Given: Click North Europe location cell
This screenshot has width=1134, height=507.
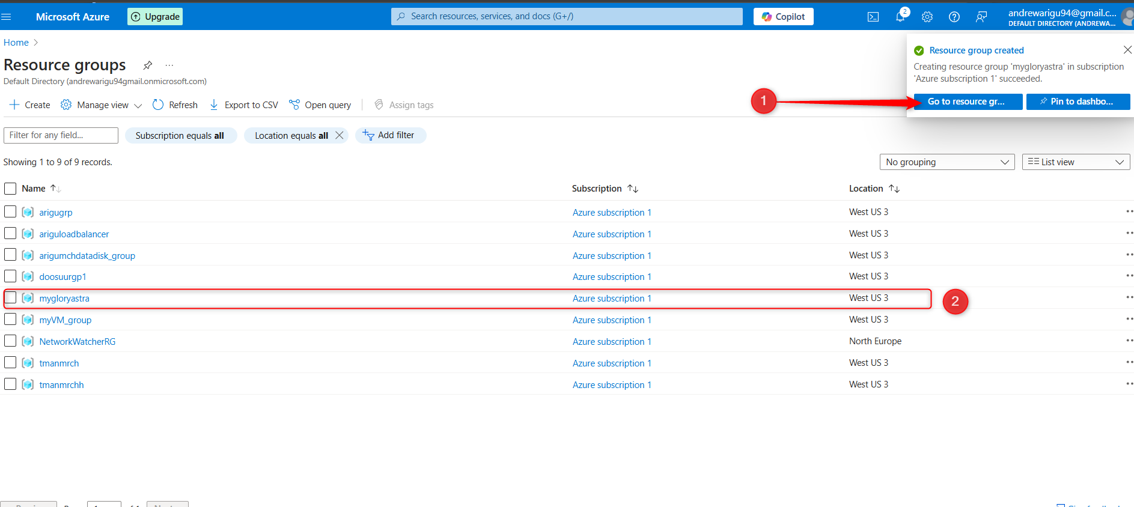Looking at the screenshot, I should click(875, 341).
